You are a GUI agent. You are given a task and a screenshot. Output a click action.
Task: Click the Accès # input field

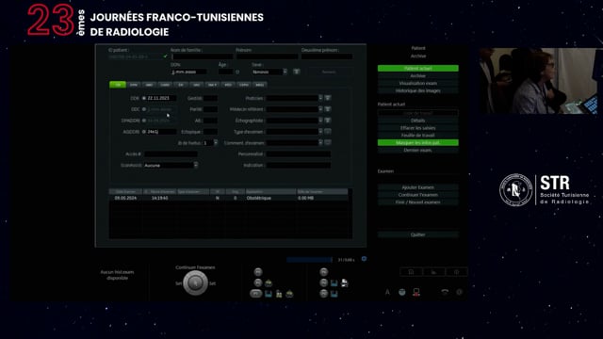[x=171, y=154]
